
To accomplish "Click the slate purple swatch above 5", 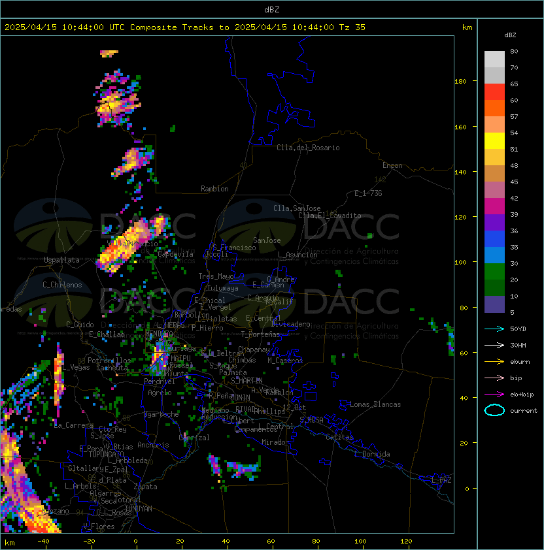I will pyautogui.click(x=494, y=304).
